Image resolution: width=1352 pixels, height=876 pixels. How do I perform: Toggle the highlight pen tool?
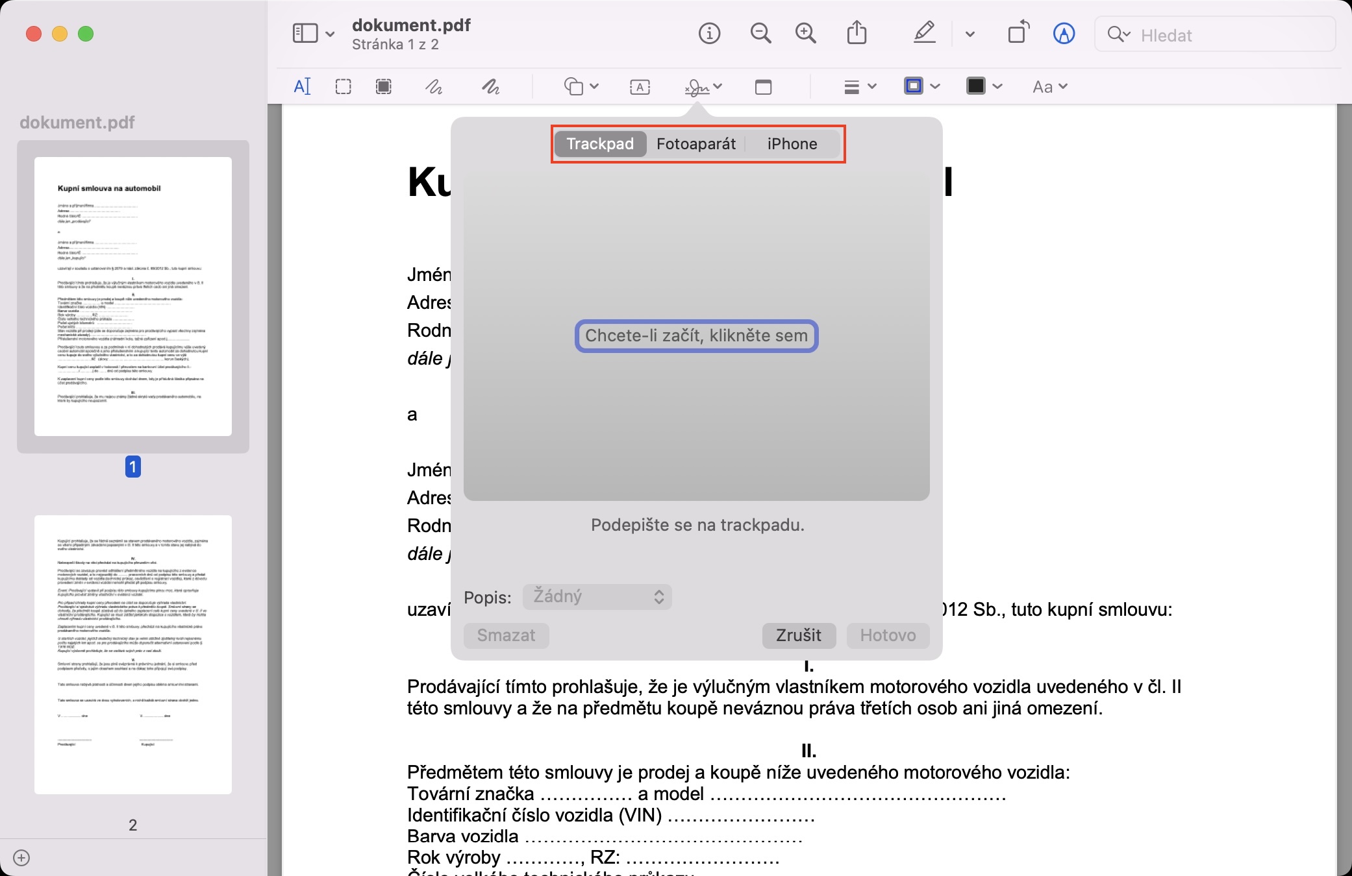[924, 33]
